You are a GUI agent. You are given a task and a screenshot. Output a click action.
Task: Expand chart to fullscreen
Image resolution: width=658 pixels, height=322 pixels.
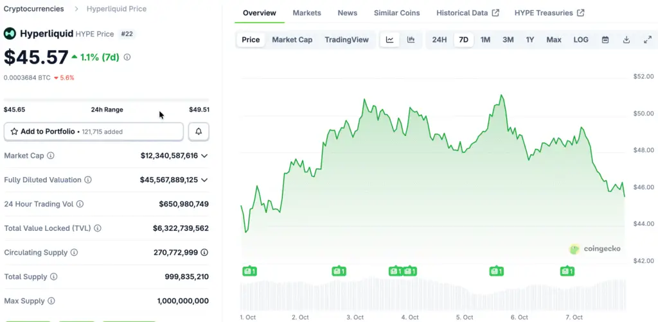tap(647, 40)
